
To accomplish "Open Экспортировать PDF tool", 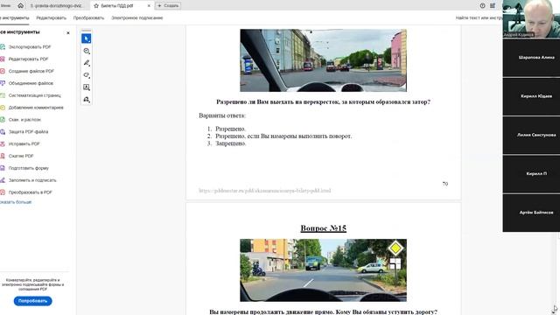I will pyautogui.click(x=29, y=46).
